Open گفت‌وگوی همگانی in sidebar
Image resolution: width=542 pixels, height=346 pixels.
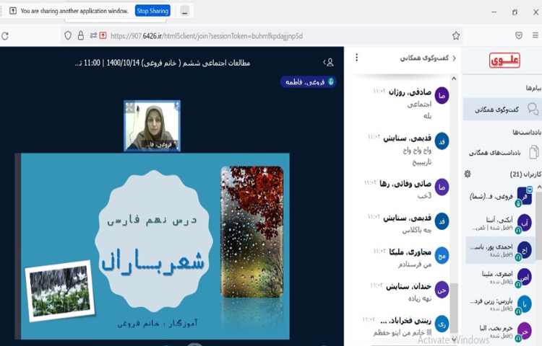click(x=502, y=110)
